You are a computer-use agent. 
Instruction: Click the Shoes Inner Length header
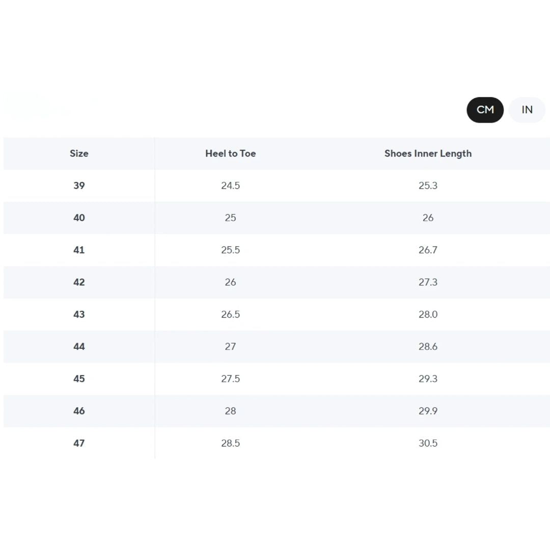428,153
